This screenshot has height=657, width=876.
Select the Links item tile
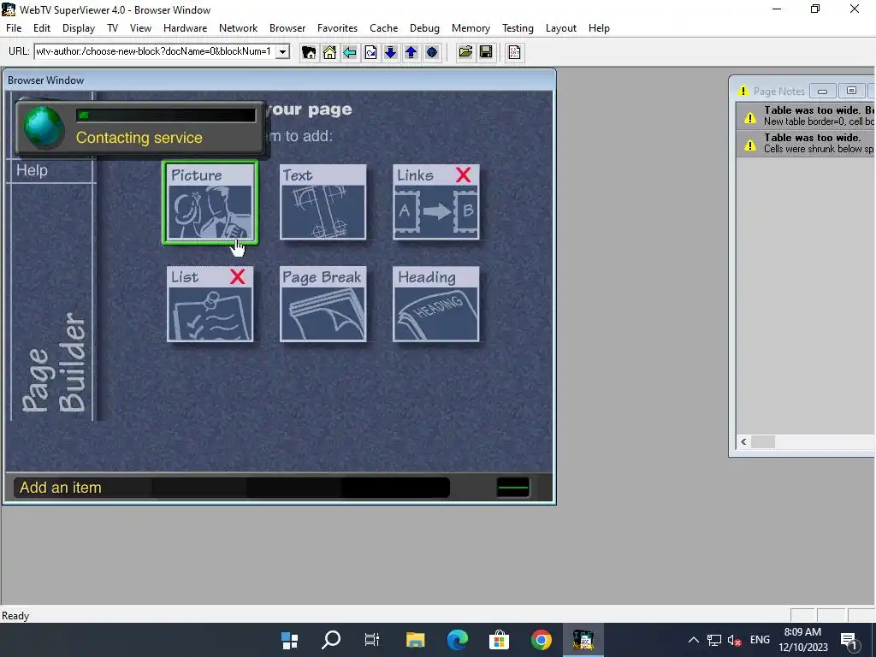point(435,202)
